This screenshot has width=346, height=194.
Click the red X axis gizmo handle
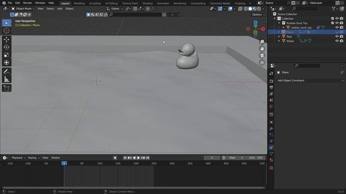click(263, 29)
